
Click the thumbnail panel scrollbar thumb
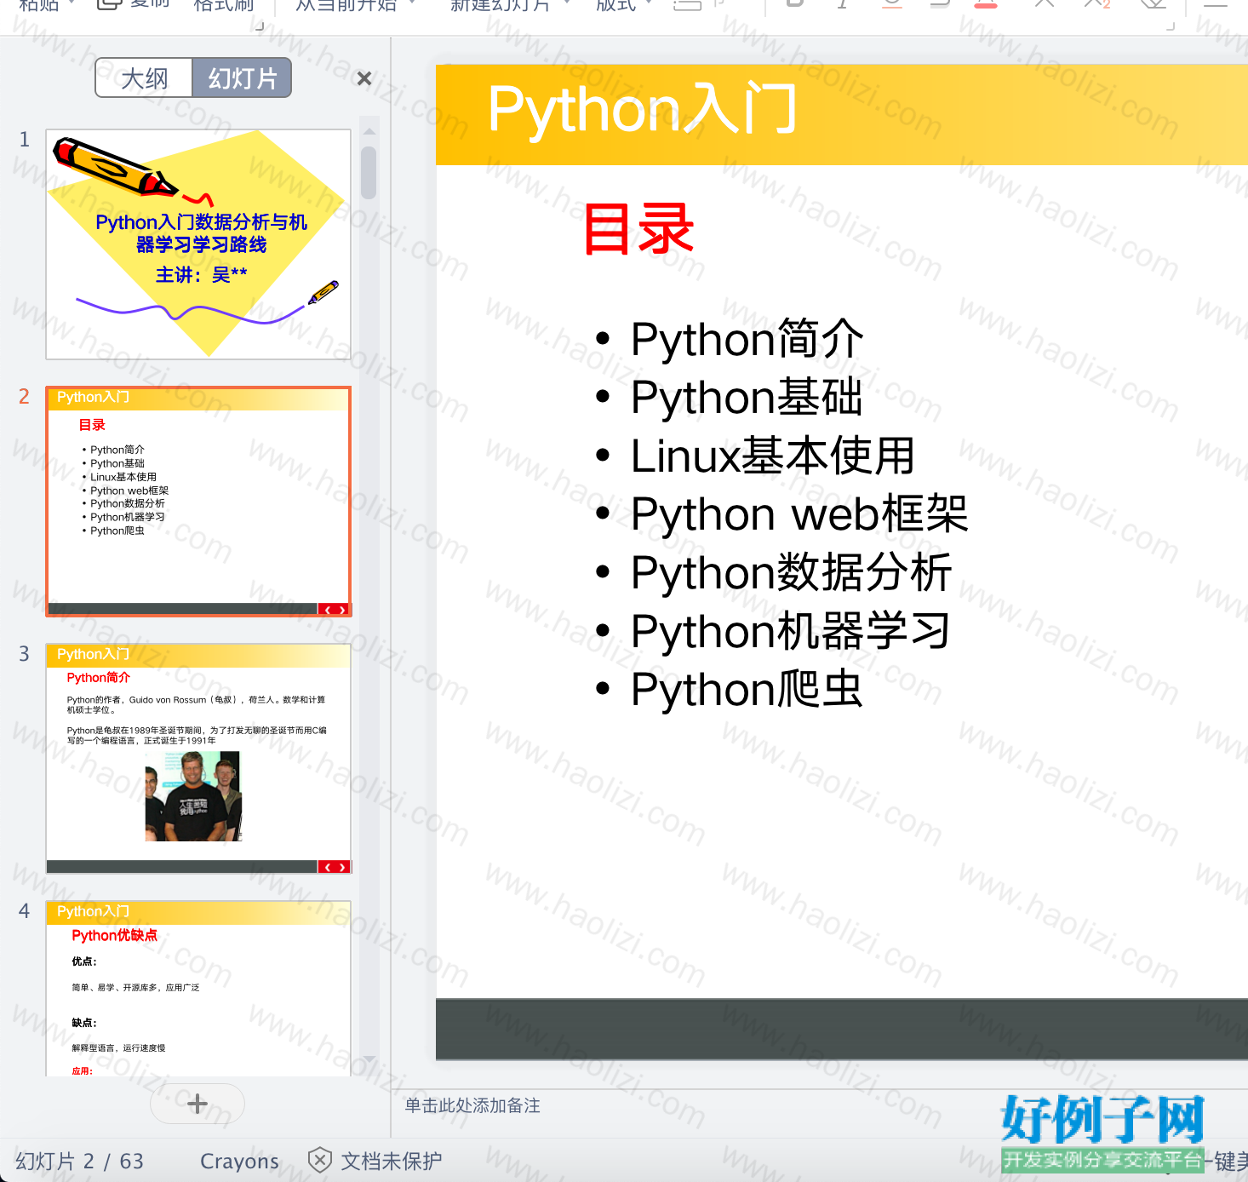click(369, 173)
